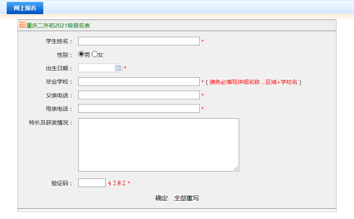Select the 女 radio button
Image resolution: width=354 pixels, height=219 pixels.
95,54
